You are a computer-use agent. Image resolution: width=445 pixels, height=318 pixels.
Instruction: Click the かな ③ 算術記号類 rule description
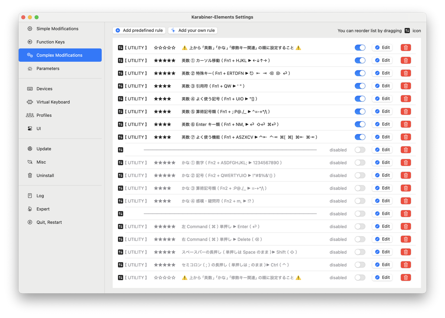(x=224, y=188)
